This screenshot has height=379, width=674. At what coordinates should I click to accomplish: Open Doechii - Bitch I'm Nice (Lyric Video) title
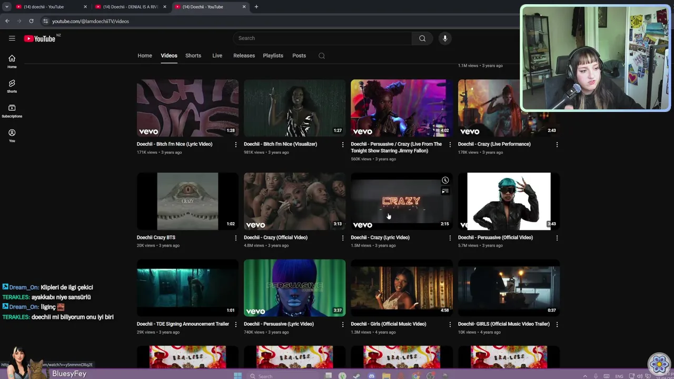coord(174,144)
